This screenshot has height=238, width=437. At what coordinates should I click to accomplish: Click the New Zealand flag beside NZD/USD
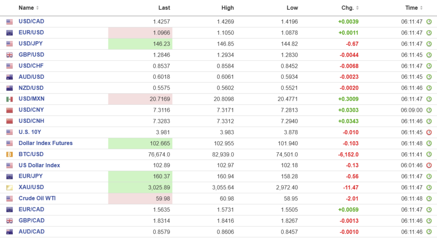[9, 88]
